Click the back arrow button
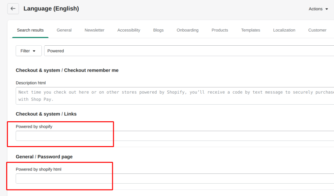The width and height of the screenshot is (334, 196). [x=13, y=9]
